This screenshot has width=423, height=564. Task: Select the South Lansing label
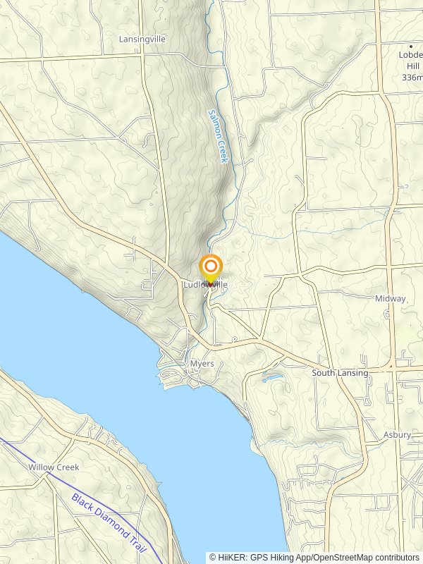[340, 373]
